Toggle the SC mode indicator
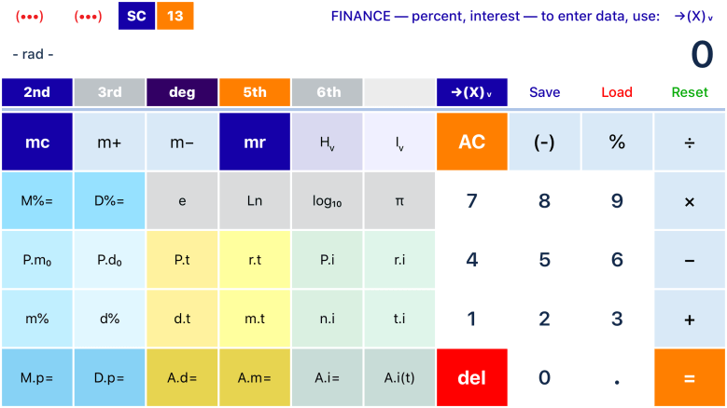 (x=136, y=16)
